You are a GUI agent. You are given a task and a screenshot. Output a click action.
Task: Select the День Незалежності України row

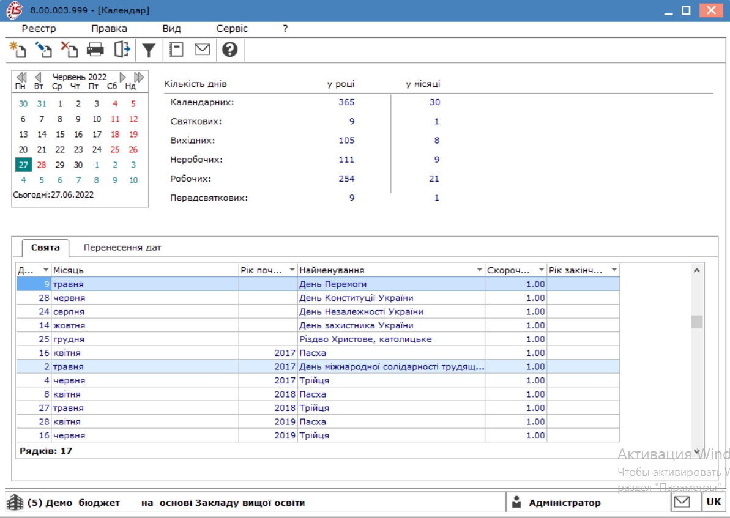tap(318, 311)
